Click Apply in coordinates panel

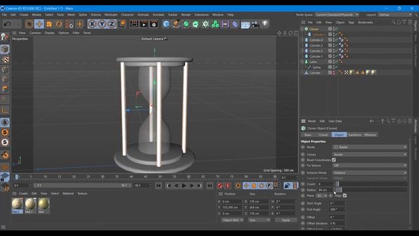[285, 220]
